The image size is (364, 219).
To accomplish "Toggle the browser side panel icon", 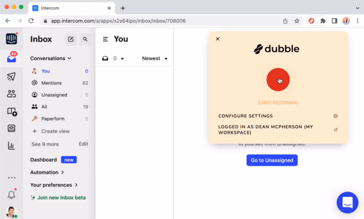I will (x=334, y=21).
